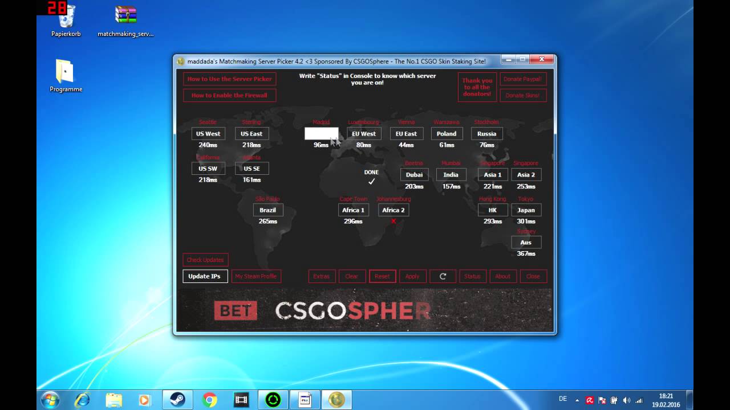Open film clapboard app in taskbar
This screenshot has width=730, height=410.
click(x=241, y=400)
